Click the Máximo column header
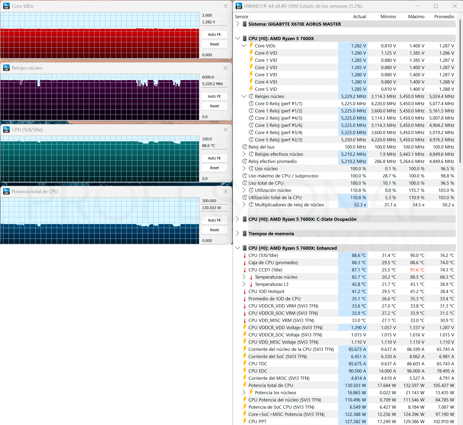463x425 pixels. (x=416, y=17)
